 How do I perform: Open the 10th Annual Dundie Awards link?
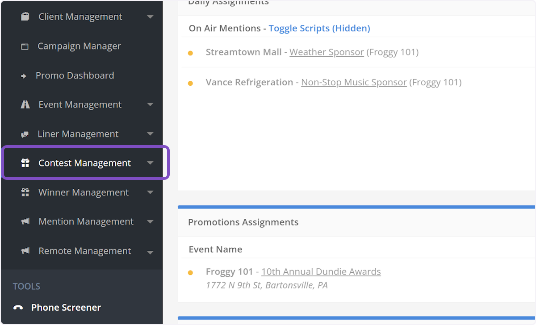321,271
